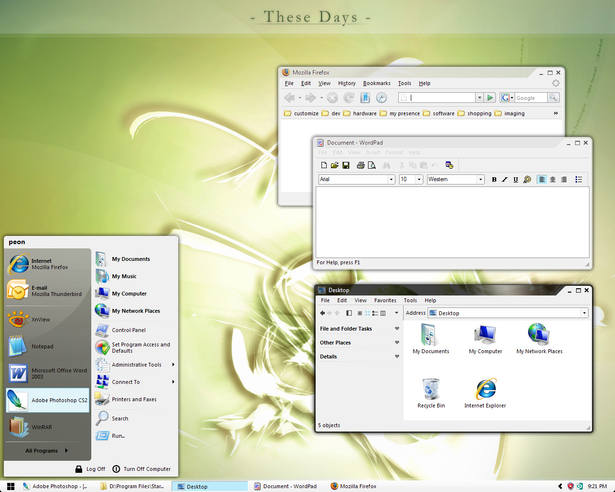
Task: Click Save disk icon in WordPad
Action: pyautogui.click(x=346, y=165)
